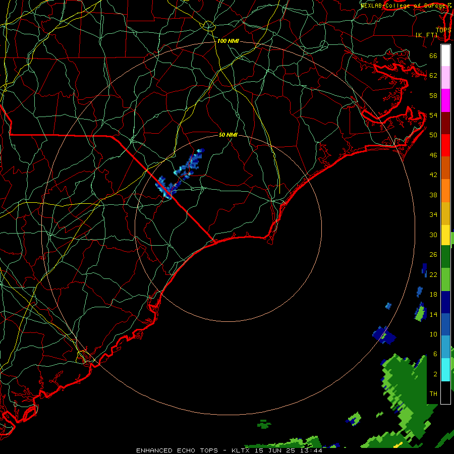Click the light blue 14 K FT swatch
Image resolution: width=454 pixels, height=454 pixels.
point(445,348)
